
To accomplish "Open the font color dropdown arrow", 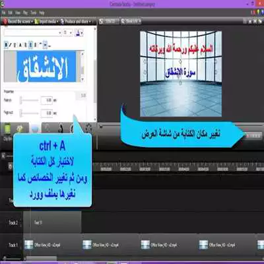I will tap(82, 33).
